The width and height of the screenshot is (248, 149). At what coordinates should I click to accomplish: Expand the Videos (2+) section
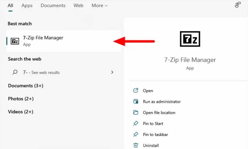[21, 112]
